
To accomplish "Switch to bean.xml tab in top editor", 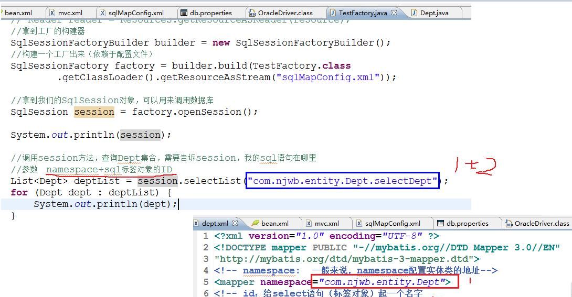I will click(18, 13).
